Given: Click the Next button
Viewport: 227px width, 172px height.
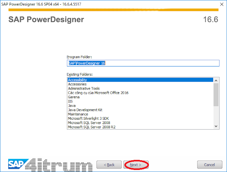Looking at the screenshot, I should 136,165.
